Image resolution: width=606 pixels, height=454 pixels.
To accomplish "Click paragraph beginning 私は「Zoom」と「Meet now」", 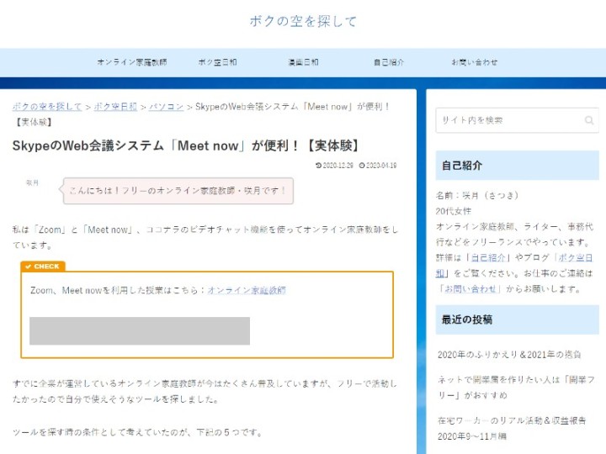I will pyautogui.click(x=205, y=237).
